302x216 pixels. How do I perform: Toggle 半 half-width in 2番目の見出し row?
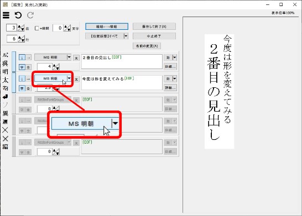22,67
